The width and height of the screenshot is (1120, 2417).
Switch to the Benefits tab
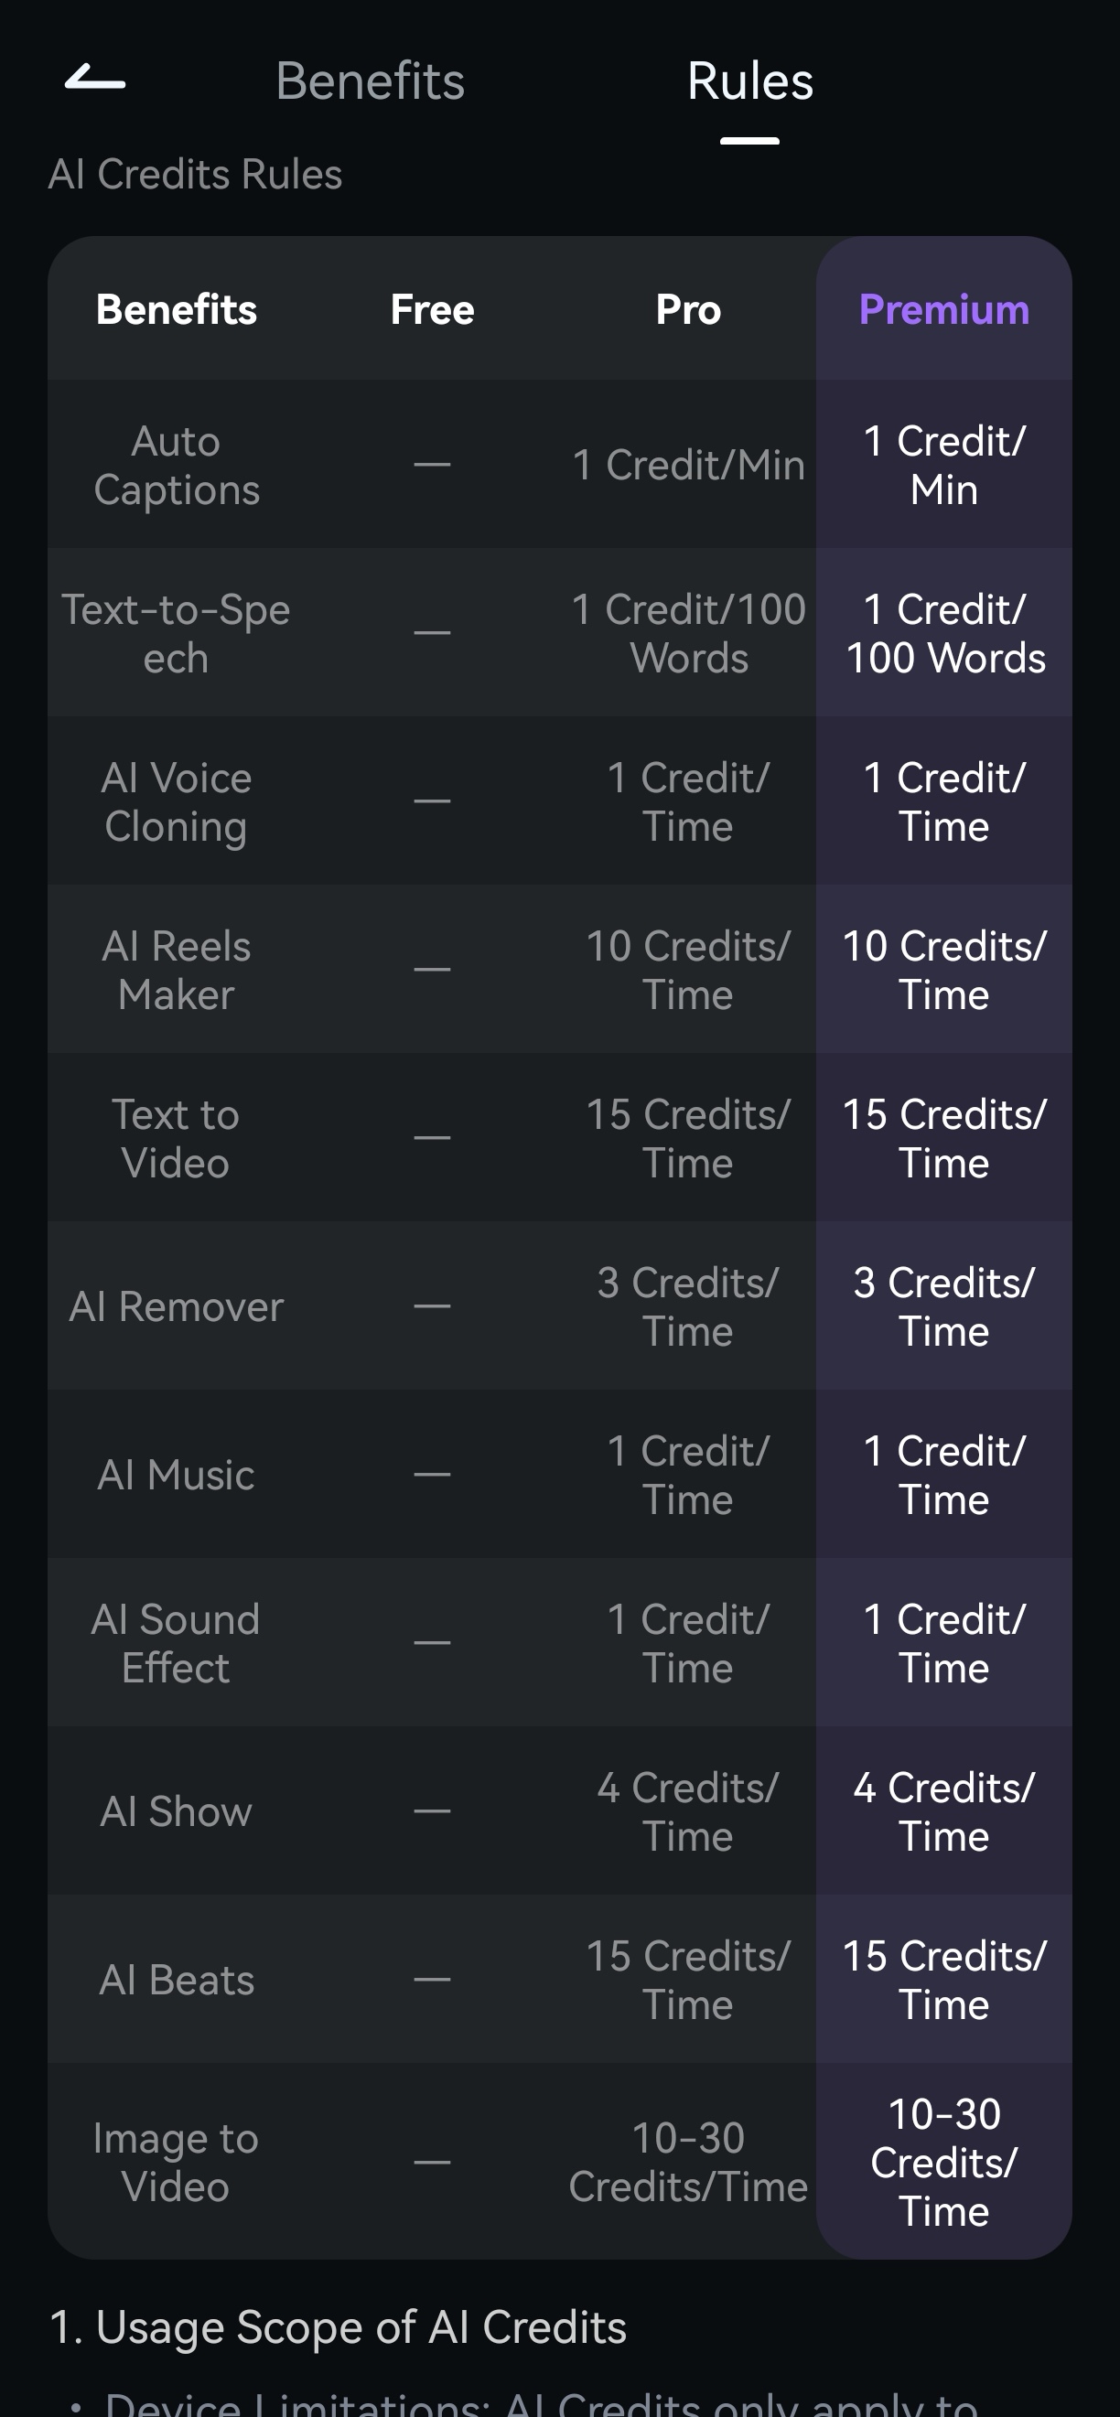370,81
